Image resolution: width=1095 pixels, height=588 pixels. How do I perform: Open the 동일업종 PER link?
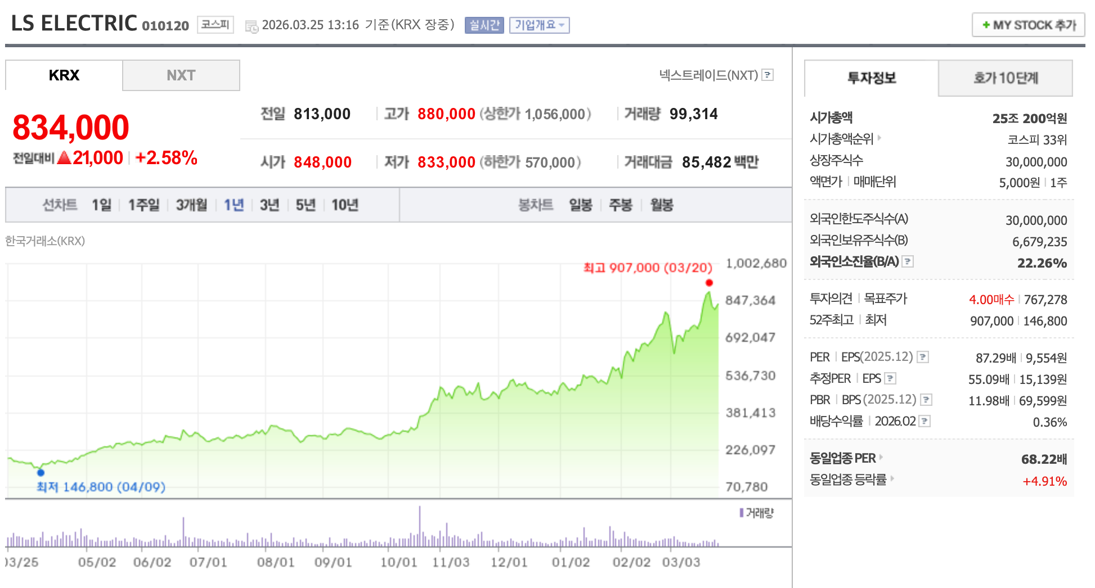pos(842,458)
